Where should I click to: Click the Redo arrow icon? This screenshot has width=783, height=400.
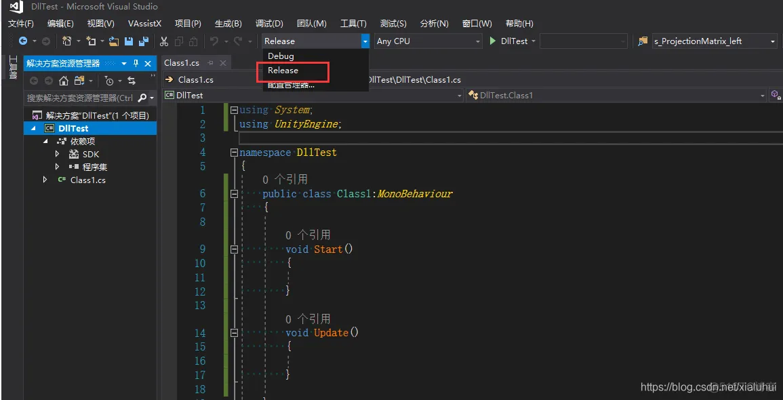click(239, 41)
